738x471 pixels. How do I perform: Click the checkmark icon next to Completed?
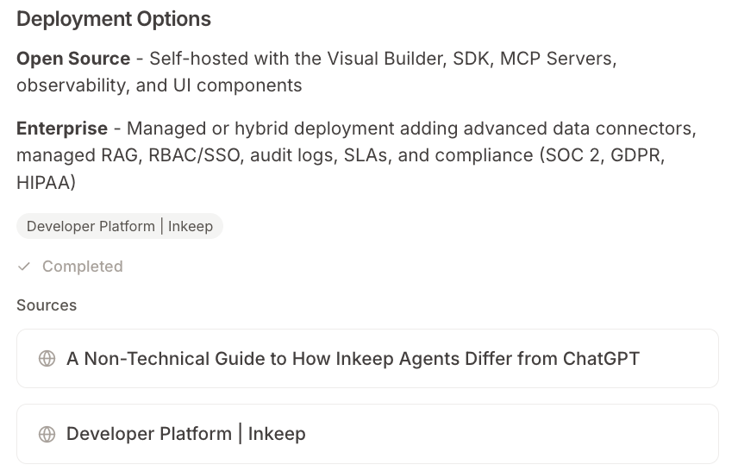(x=24, y=267)
